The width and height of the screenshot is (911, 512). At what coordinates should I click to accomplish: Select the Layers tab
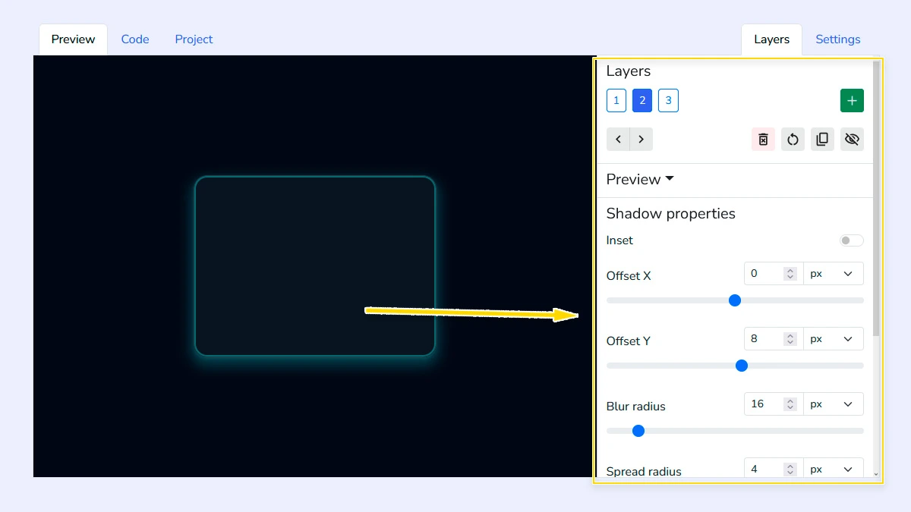(771, 39)
